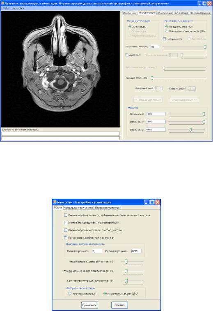Open the Поиск соответствий tab
Screen dimensions: 213x311
(108, 208)
